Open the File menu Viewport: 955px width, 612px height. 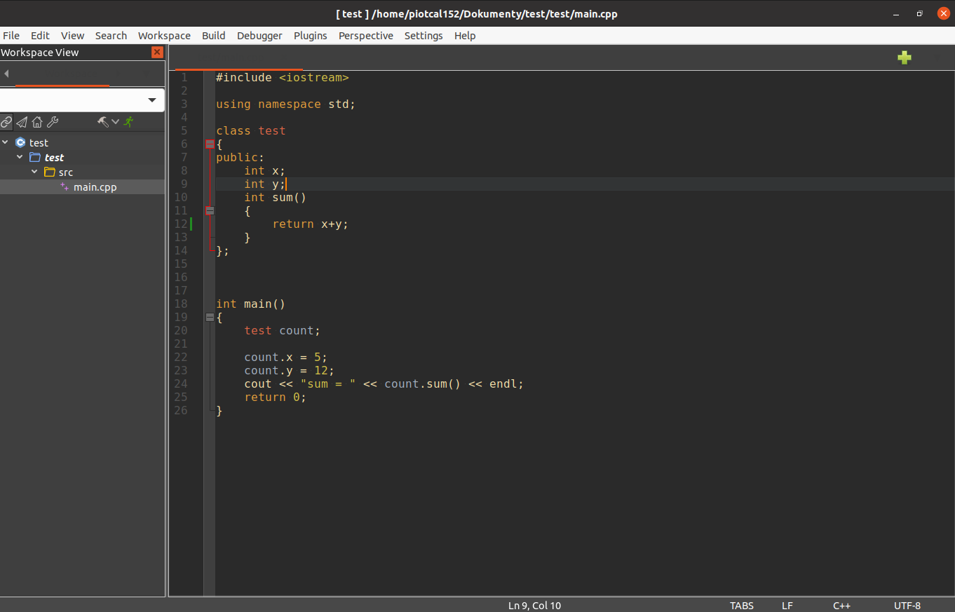pyautogui.click(x=11, y=36)
